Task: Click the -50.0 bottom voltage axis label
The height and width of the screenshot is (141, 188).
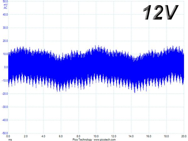Action: 5,133
